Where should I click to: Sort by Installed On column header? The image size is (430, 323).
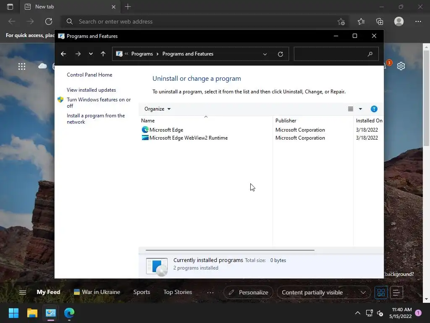[x=369, y=120]
